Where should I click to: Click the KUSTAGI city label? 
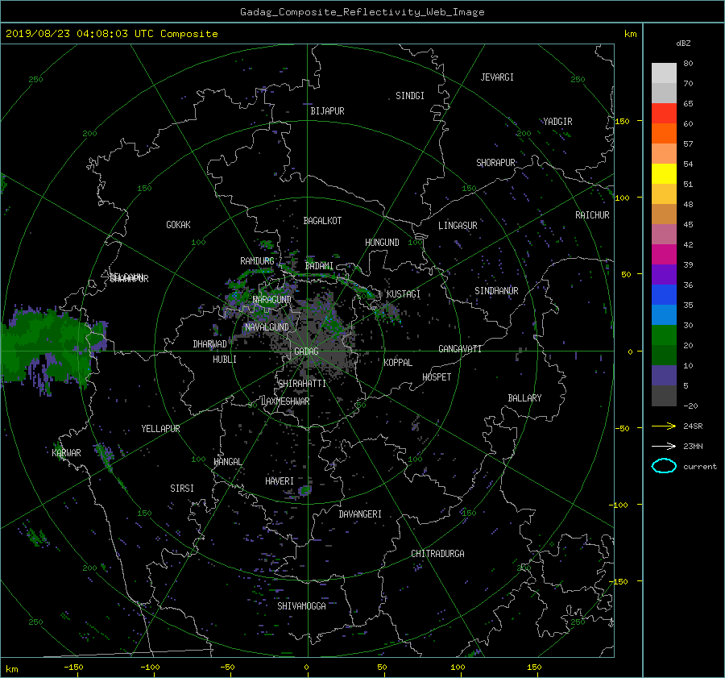[x=404, y=294]
